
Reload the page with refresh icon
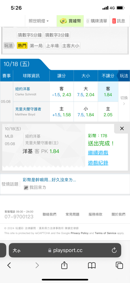tap(114, 250)
